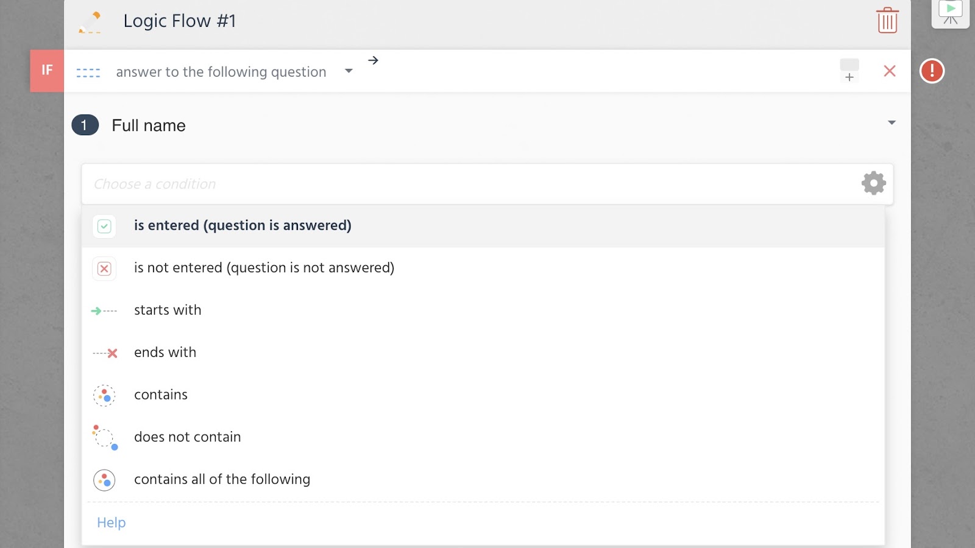This screenshot has width=975, height=548.
Task: Choose the 'contains' condition
Action: click(161, 395)
